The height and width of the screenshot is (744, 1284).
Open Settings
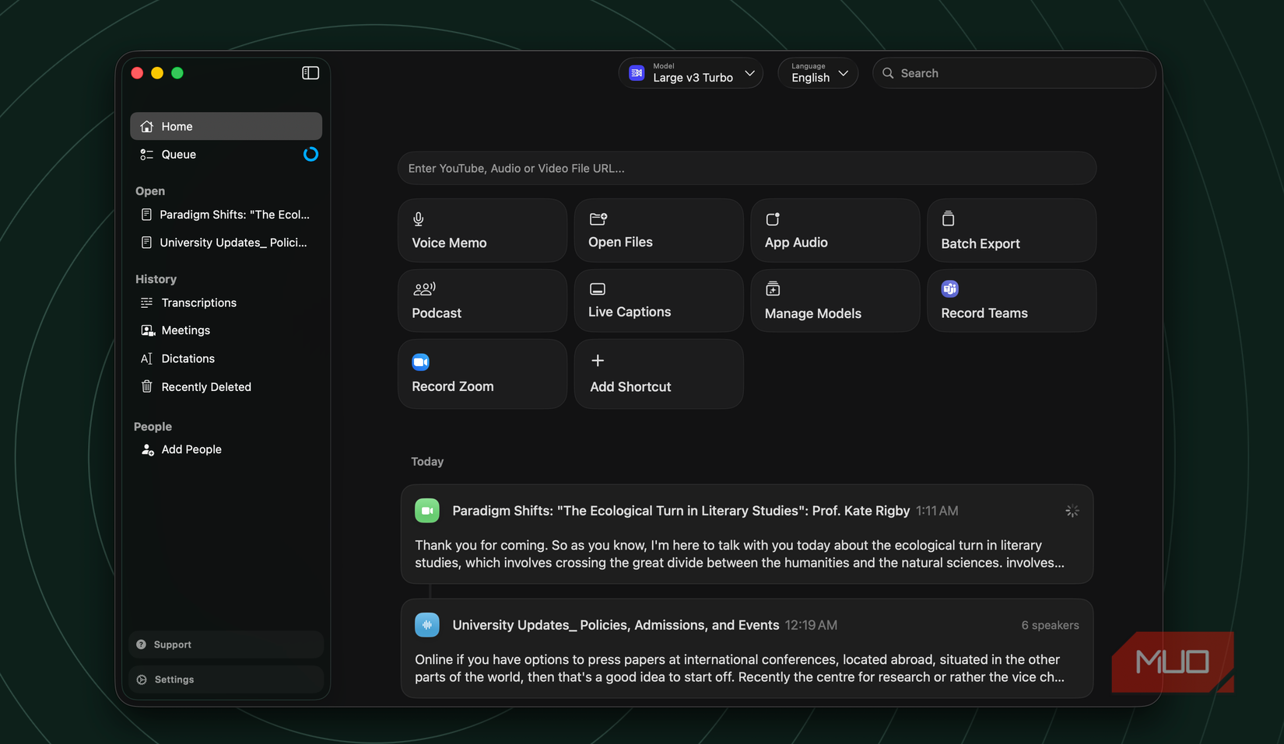tap(226, 679)
